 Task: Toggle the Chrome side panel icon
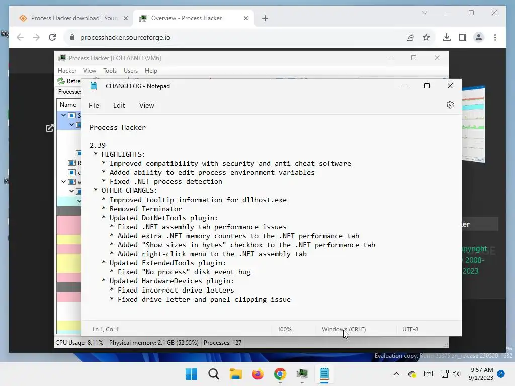(x=463, y=37)
